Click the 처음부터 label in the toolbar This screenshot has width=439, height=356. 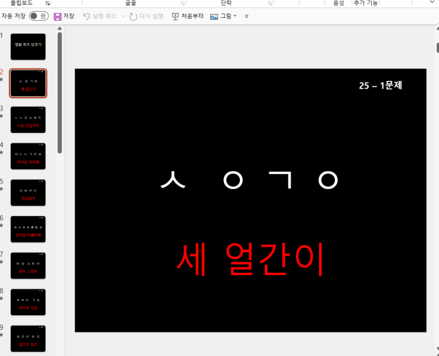192,16
